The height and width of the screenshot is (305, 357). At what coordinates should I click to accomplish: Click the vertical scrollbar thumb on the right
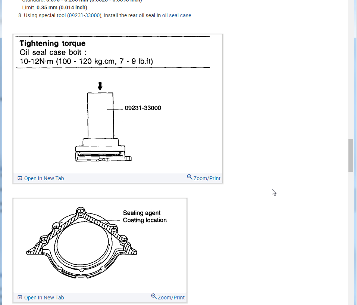(x=351, y=155)
